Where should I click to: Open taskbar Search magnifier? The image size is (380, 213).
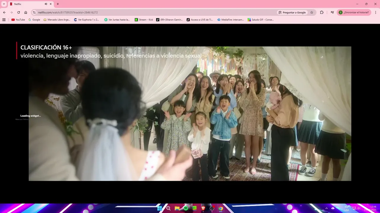(x=168, y=208)
